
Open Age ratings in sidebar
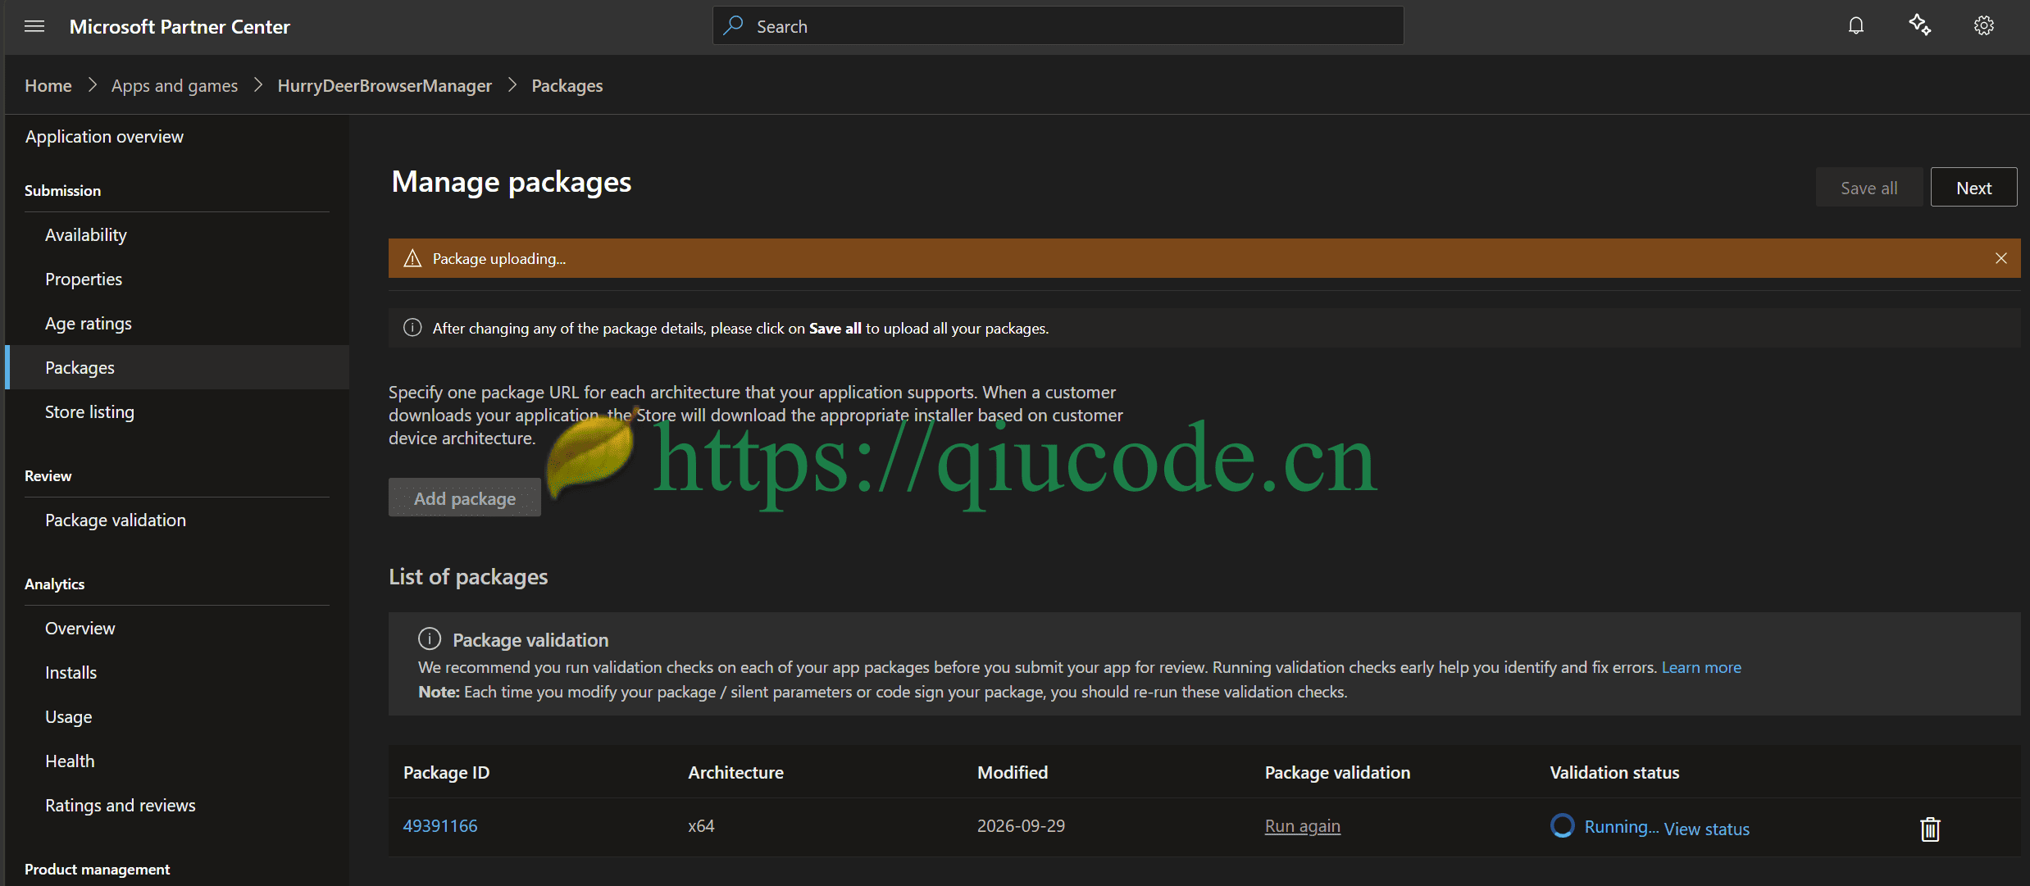point(89,323)
